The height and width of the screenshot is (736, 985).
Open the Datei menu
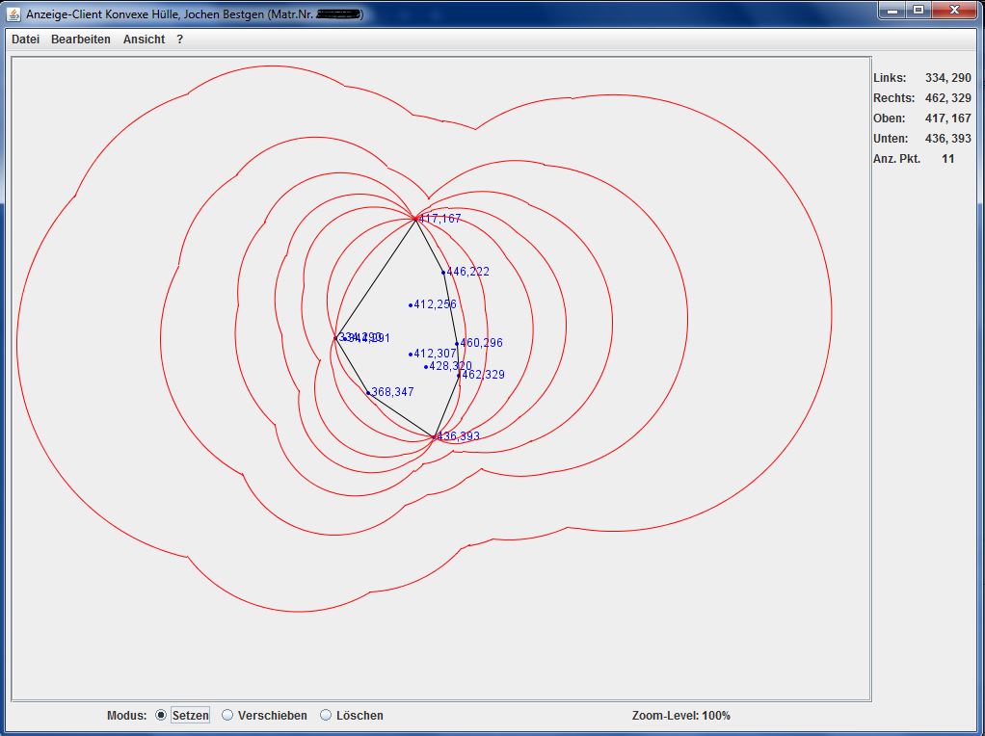[x=26, y=39]
